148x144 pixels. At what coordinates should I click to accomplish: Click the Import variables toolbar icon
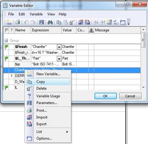coord(81,22)
